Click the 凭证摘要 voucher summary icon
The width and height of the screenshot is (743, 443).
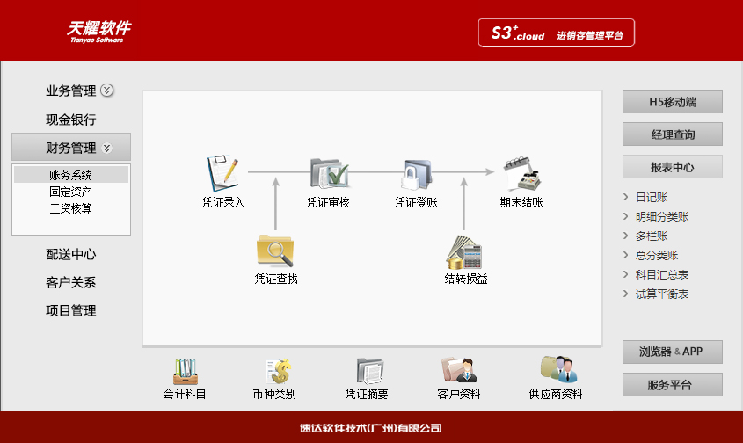tap(368, 372)
